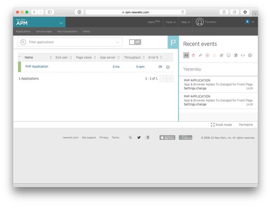
Task: Open the RSS feed icon in footer
Action: 131,138
